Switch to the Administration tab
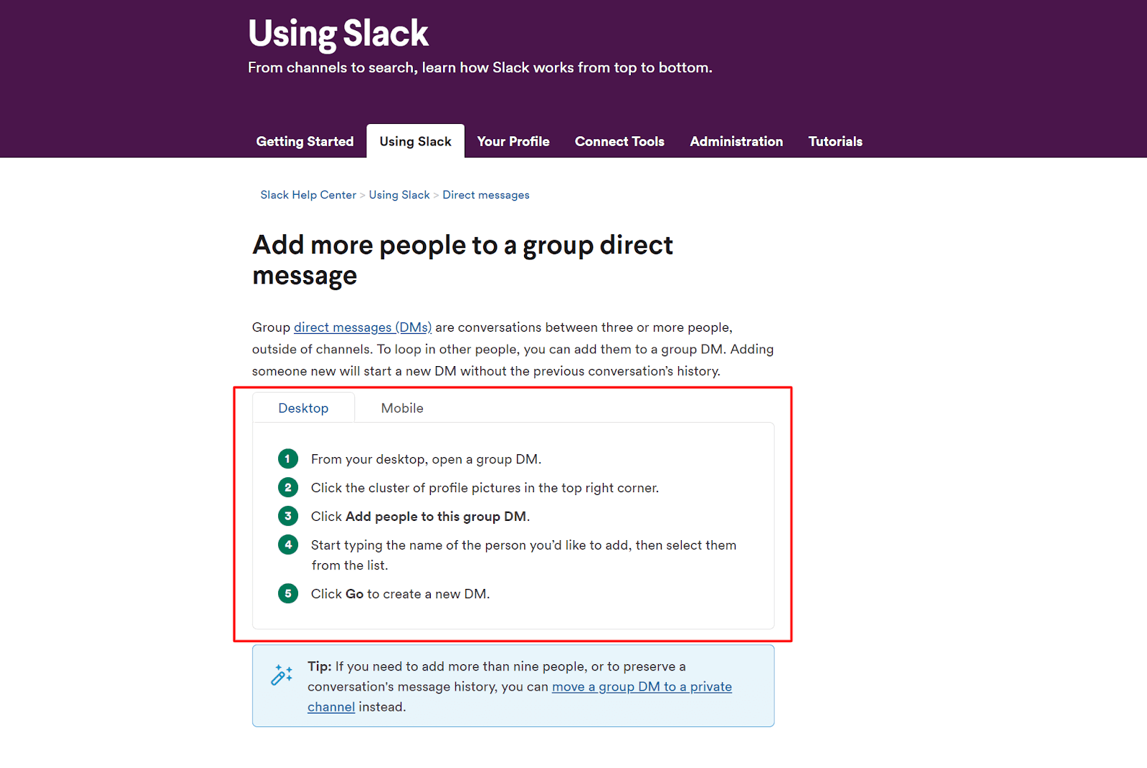Viewport: 1147px width, 768px height. pyautogui.click(x=736, y=141)
